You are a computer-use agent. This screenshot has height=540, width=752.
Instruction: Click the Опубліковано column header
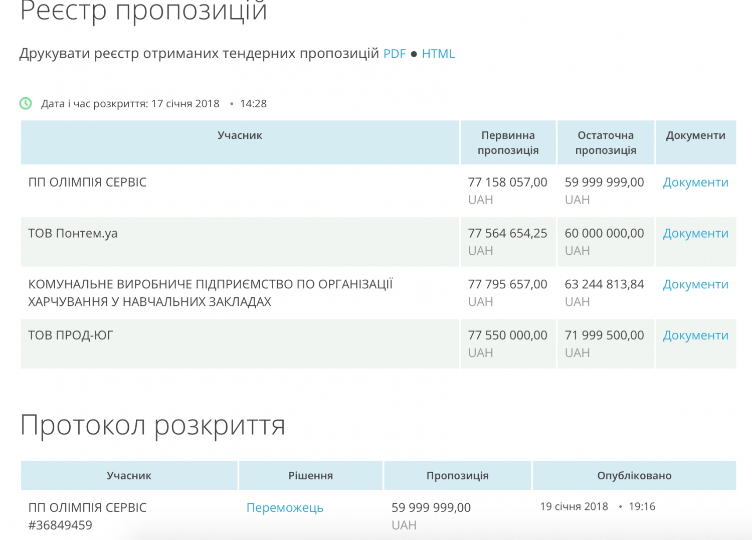coord(634,476)
